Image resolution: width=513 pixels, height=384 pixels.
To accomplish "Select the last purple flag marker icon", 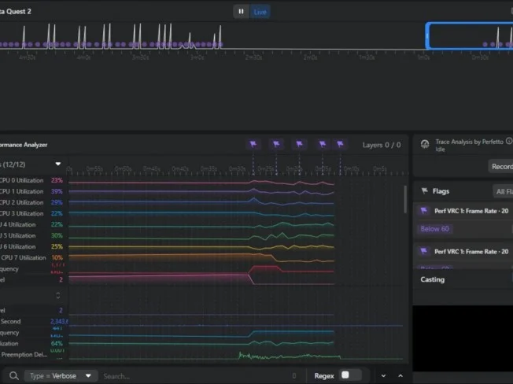I will coord(340,144).
